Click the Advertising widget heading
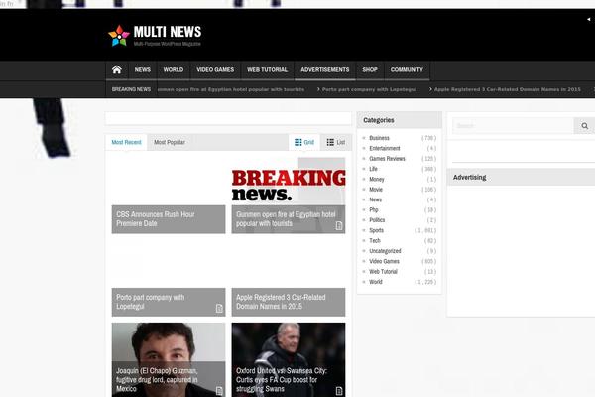The image size is (595, 397). [x=469, y=177]
